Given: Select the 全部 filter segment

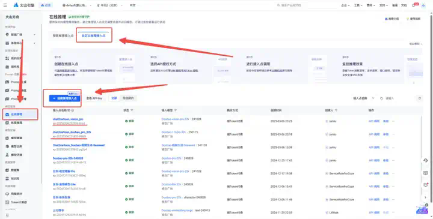Looking at the screenshot, I should [x=114, y=98].
